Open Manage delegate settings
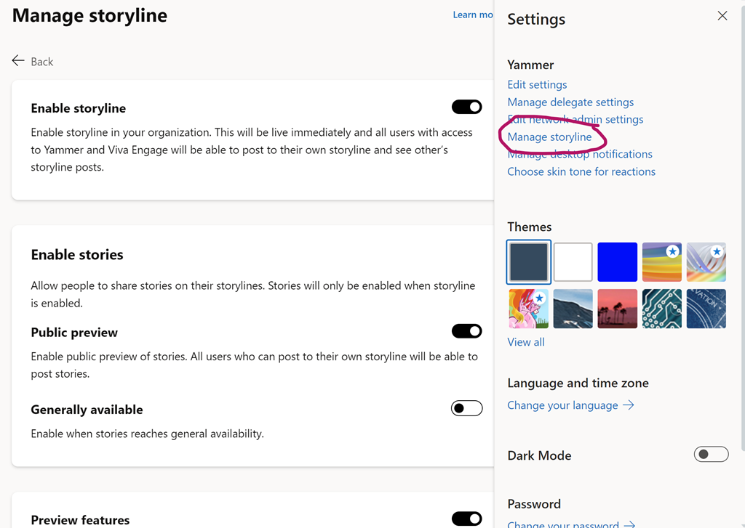The width and height of the screenshot is (745, 528). (570, 102)
